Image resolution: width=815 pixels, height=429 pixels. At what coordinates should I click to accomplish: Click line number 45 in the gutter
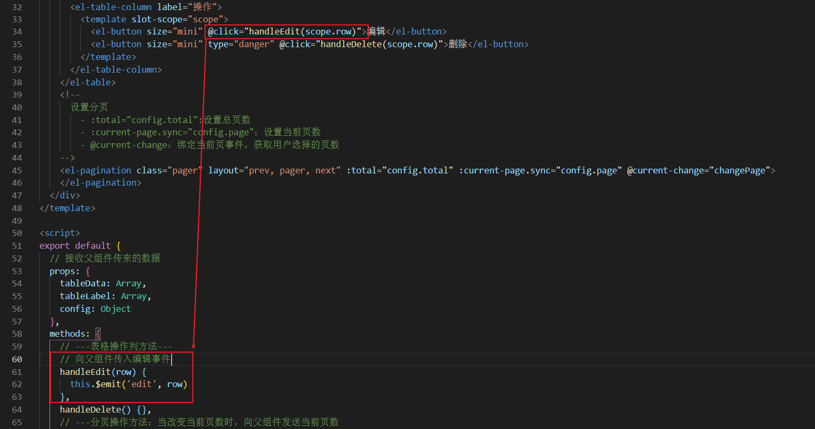point(17,171)
